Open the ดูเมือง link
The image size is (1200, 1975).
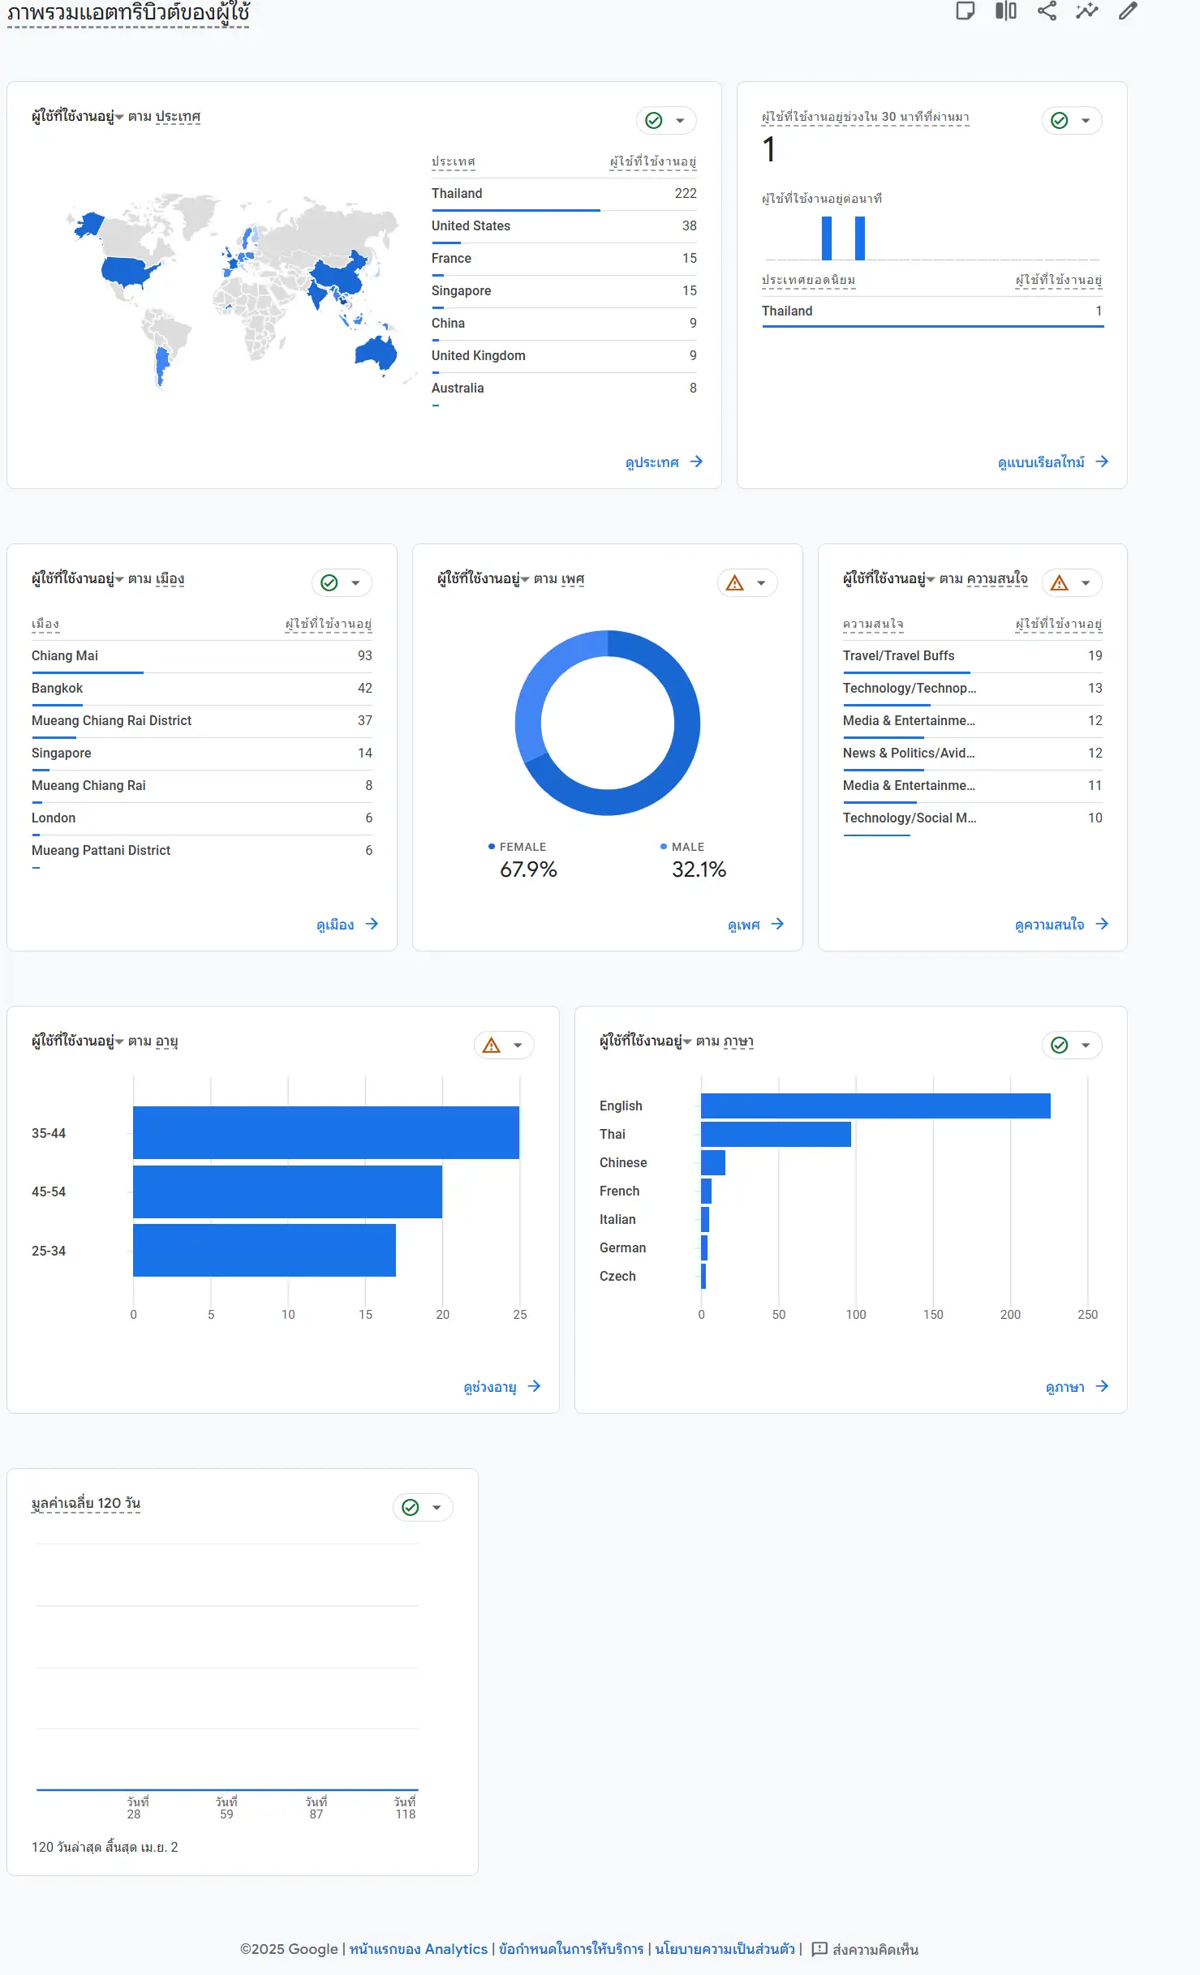tap(347, 925)
